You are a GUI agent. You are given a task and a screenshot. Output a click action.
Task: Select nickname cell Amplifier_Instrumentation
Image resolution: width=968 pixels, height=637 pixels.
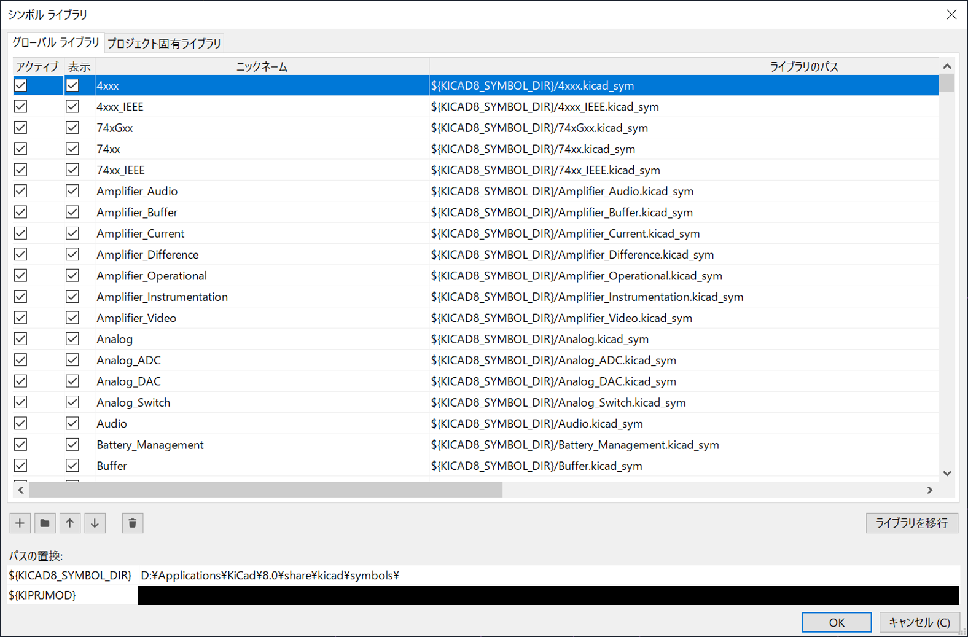262,297
